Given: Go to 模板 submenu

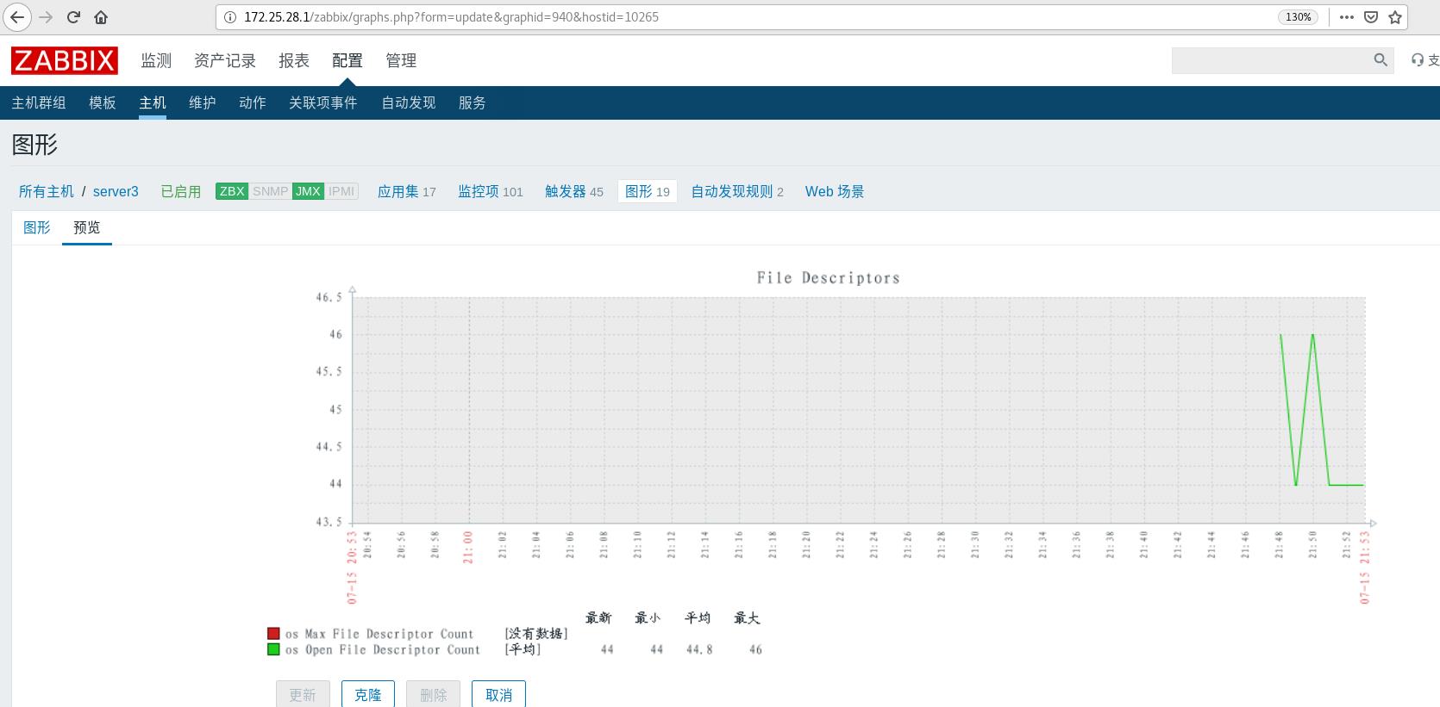Looking at the screenshot, I should [103, 102].
